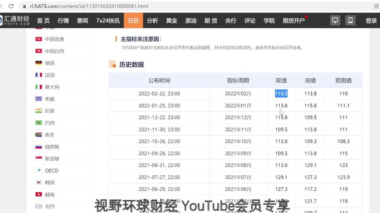Open the 央行 menu item
This screenshot has height=213, width=380.
point(231,21)
